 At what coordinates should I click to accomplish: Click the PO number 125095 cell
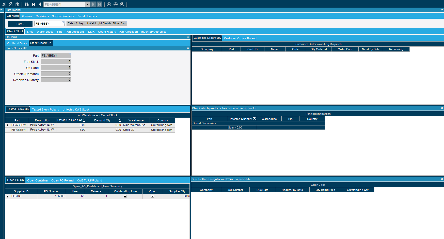51,196
